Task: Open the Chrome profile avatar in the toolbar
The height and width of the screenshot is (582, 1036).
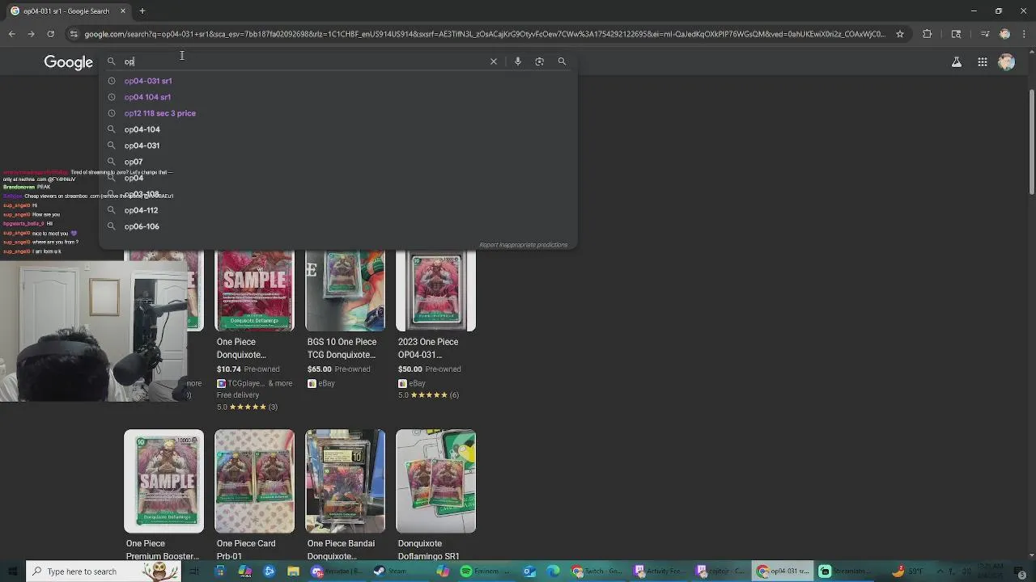Action: pos(1004,34)
